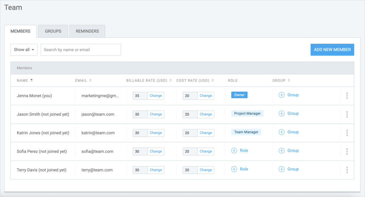Click the name Katrin Jones (not joined yet)
Image resolution: width=365 pixels, height=197 pixels.
click(x=43, y=133)
